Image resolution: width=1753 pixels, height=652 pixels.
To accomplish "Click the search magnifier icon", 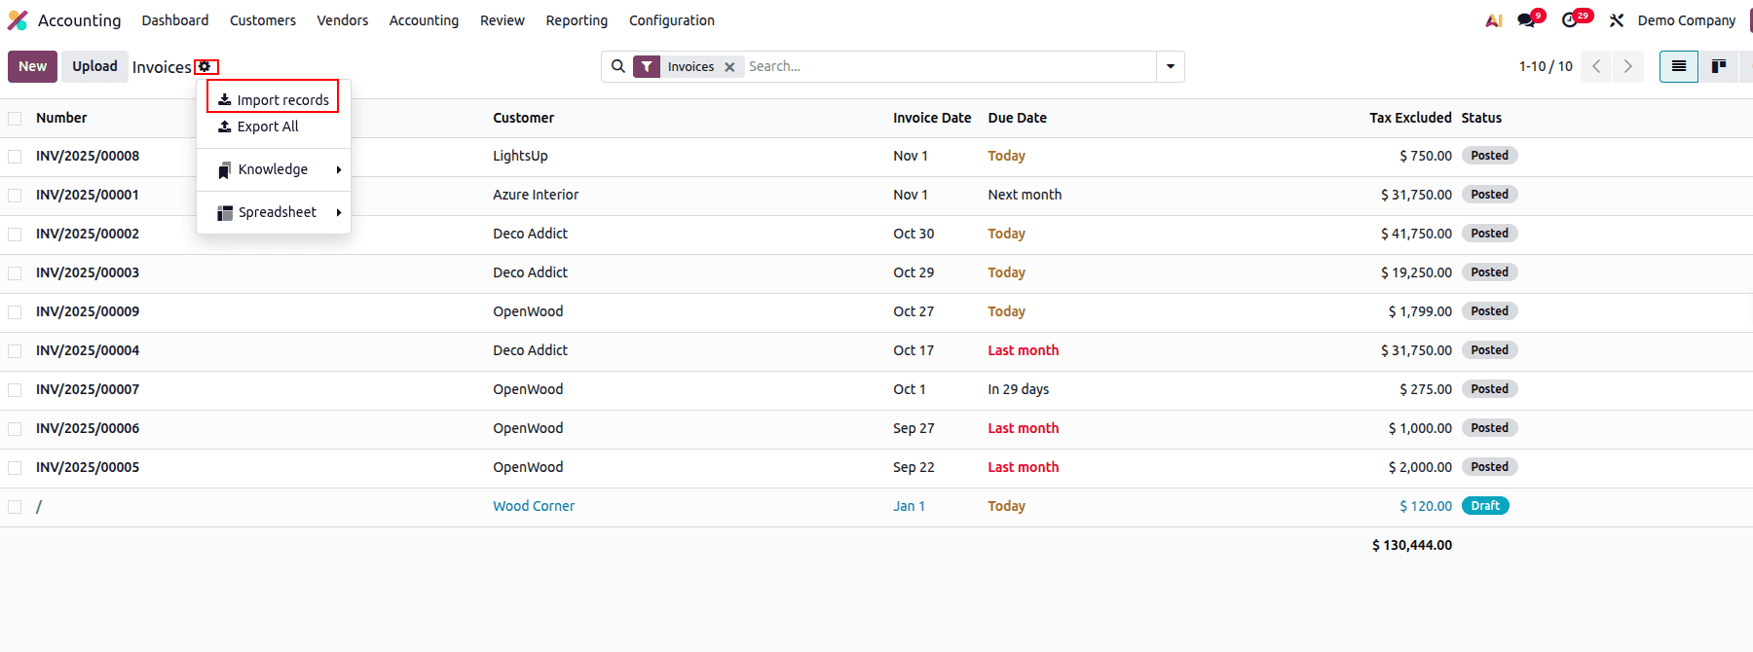I will [617, 66].
